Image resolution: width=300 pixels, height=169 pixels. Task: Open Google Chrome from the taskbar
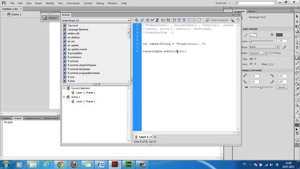[60, 164]
